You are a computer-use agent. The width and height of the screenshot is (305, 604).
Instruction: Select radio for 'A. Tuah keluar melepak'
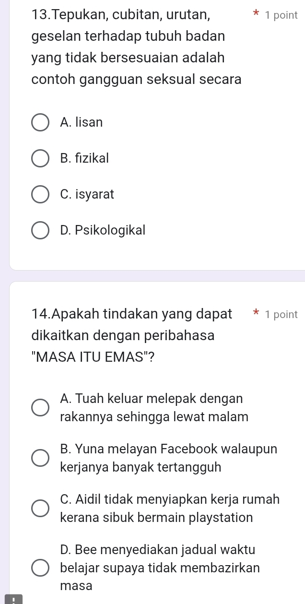tap(40, 408)
